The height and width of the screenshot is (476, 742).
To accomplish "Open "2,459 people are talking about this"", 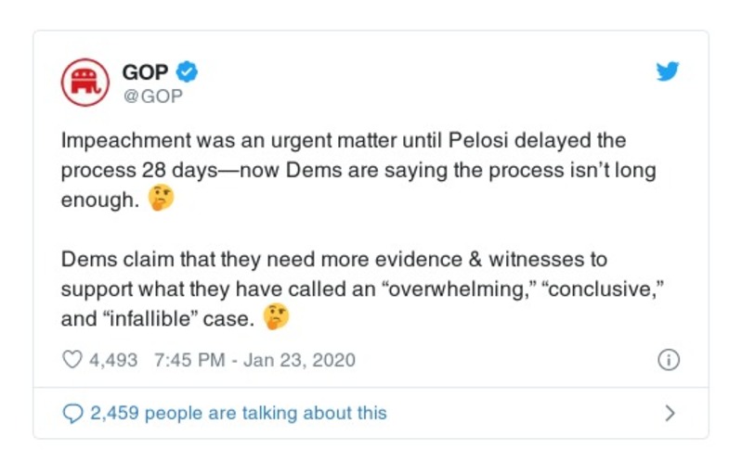I will [x=238, y=413].
